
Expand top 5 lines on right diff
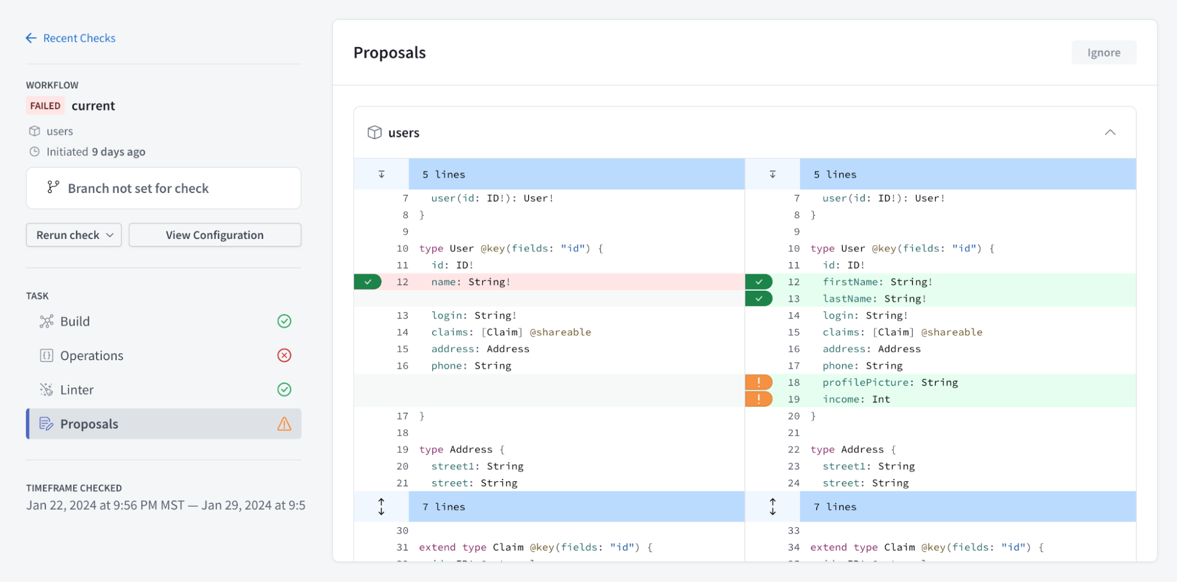(772, 174)
